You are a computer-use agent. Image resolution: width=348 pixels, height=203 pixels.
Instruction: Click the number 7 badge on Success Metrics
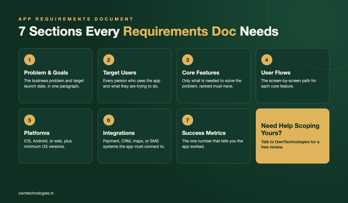click(188, 120)
